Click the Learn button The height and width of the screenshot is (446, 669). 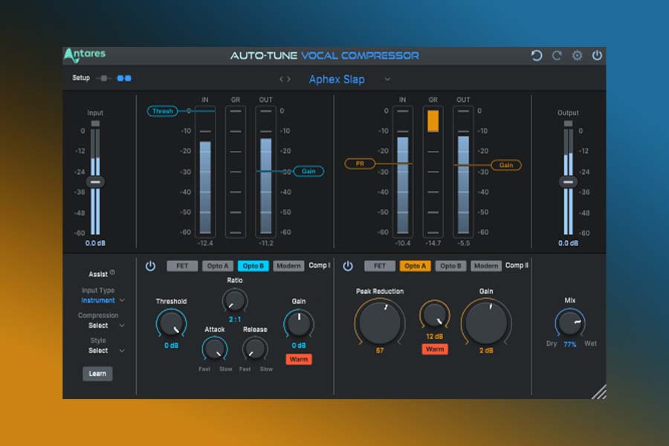click(x=97, y=373)
